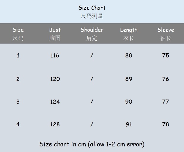Click the "Size chart in cm" footer note
Image resolution: width=184 pixels, height=152 pixels.
coord(92,144)
